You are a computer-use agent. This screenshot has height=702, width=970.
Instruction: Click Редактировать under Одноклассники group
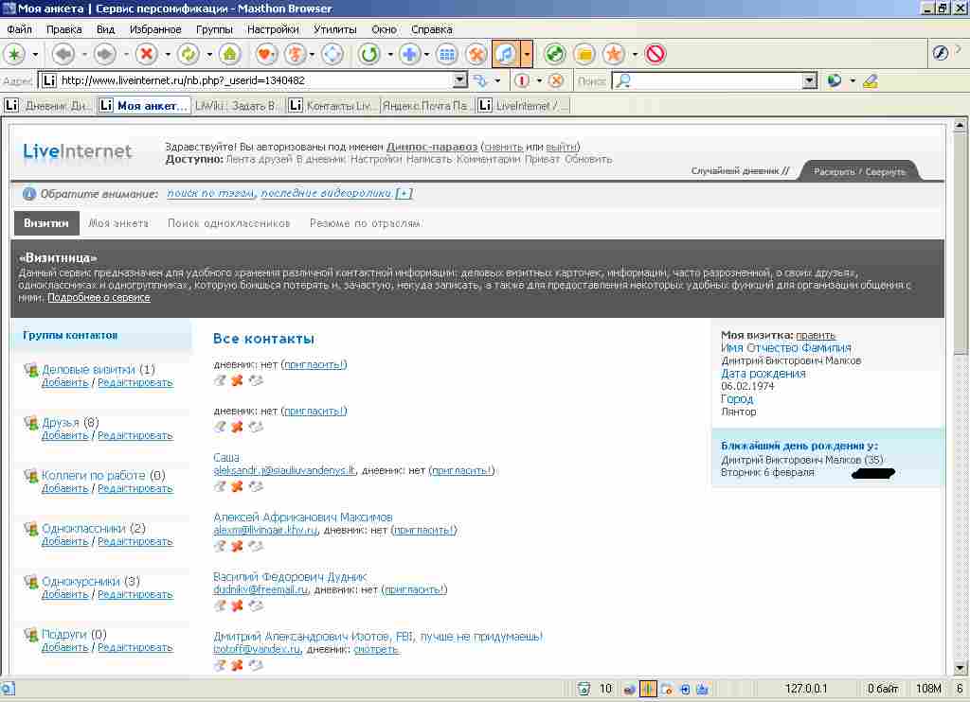click(135, 541)
